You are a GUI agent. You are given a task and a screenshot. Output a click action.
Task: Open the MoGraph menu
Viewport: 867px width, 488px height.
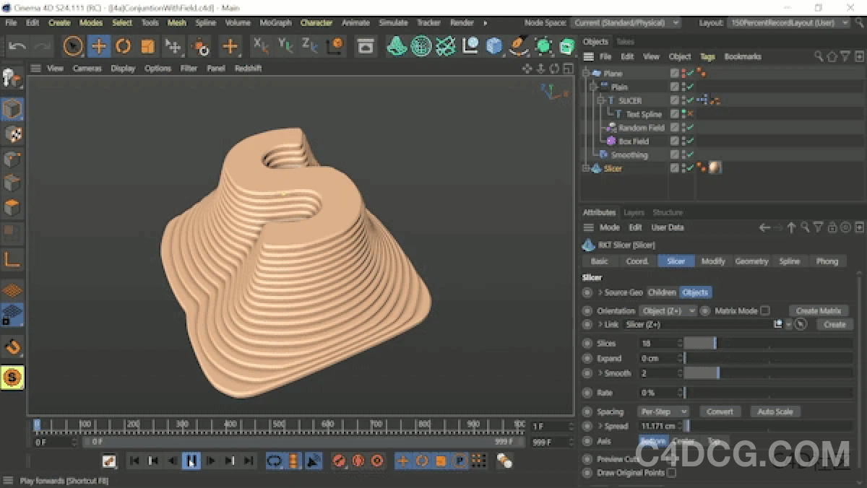pyautogui.click(x=275, y=22)
